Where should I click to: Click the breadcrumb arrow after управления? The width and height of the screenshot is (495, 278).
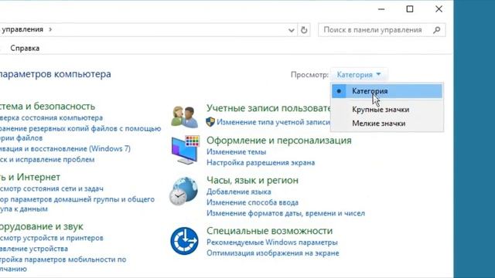pos(50,29)
